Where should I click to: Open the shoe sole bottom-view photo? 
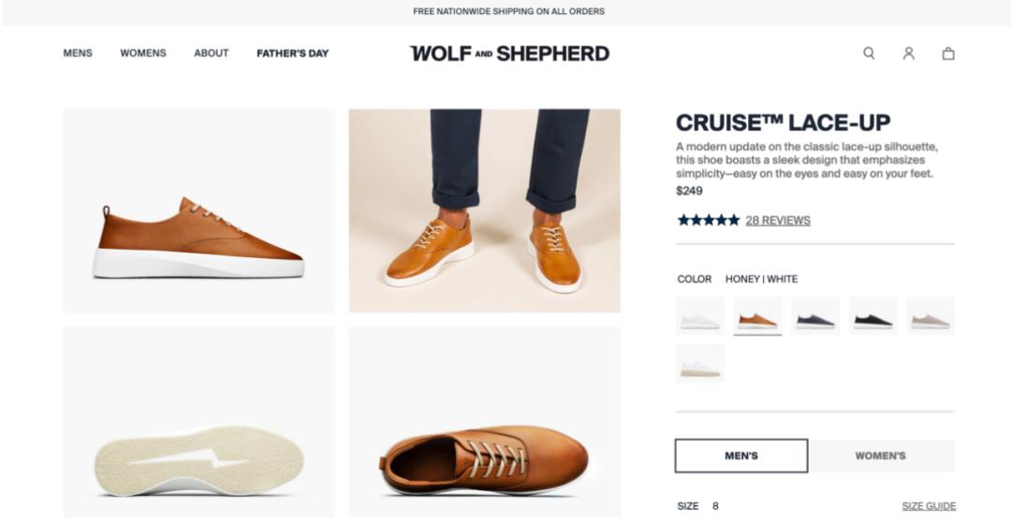198,421
